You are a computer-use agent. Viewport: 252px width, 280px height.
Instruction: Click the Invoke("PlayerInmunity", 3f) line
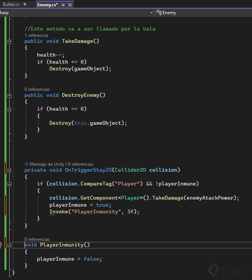pyautogui.click(x=94, y=212)
